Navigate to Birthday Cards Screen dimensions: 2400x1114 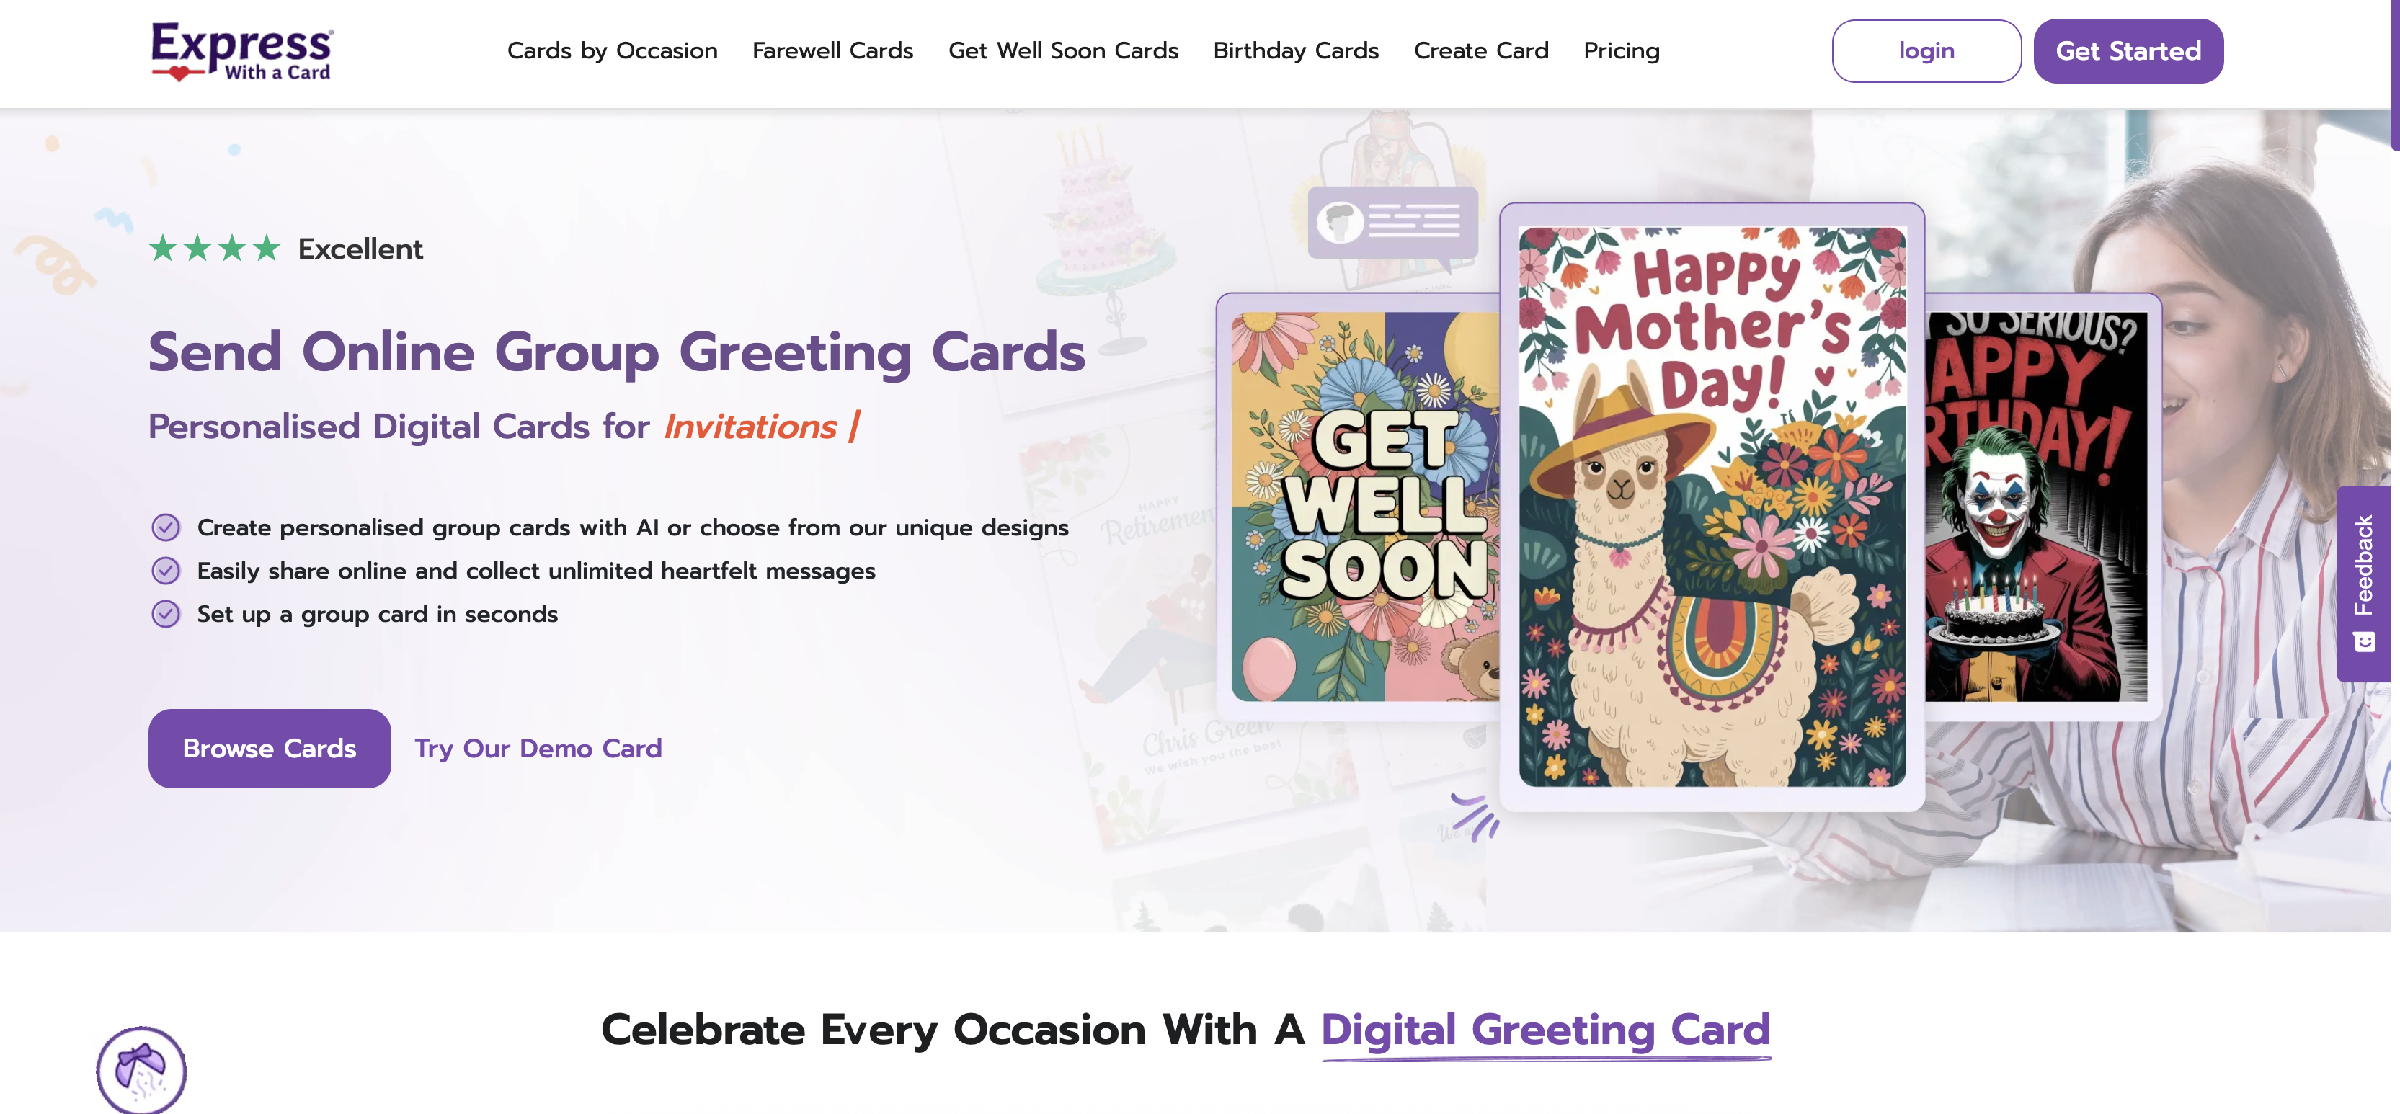[1295, 51]
